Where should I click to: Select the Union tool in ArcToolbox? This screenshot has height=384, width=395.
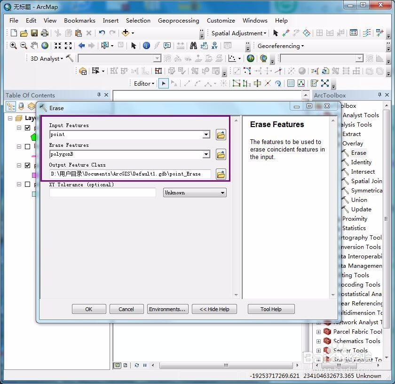click(359, 200)
